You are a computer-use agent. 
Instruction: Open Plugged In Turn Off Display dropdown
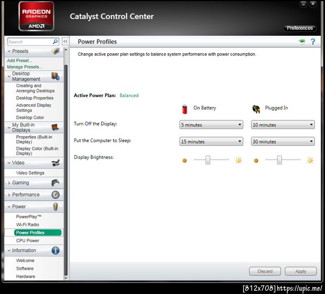283,125
